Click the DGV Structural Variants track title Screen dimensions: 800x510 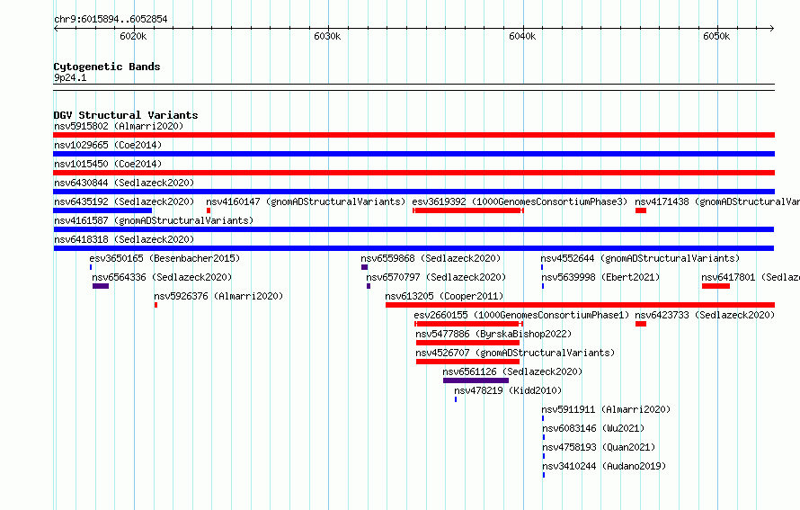pyautogui.click(x=126, y=115)
